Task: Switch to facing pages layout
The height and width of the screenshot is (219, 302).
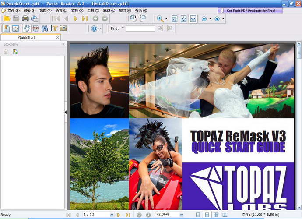Action: click(225, 215)
